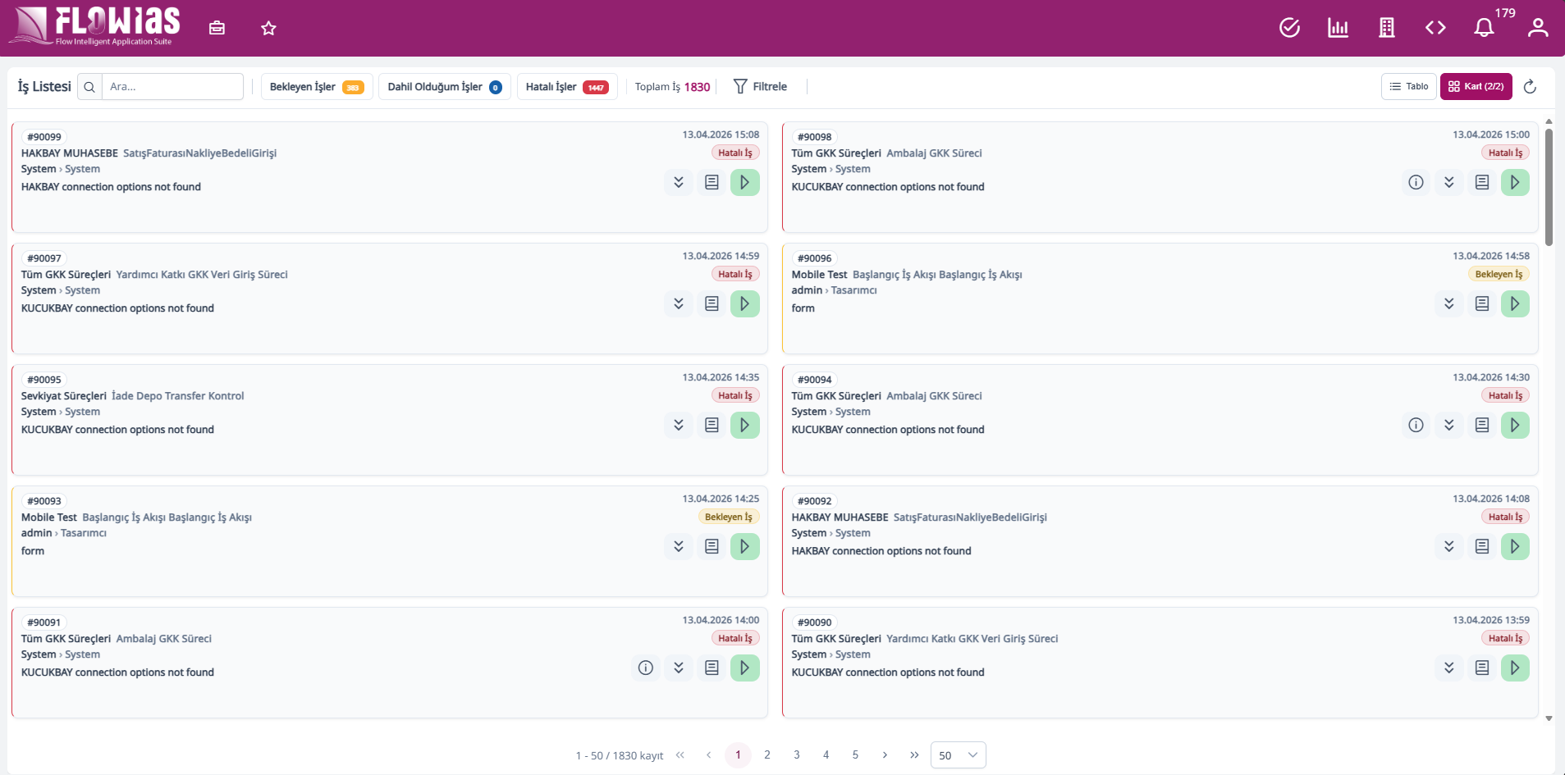The width and height of the screenshot is (1565, 775).
Task: Switch to Kart (2/2) view
Action: click(1476, 86)
